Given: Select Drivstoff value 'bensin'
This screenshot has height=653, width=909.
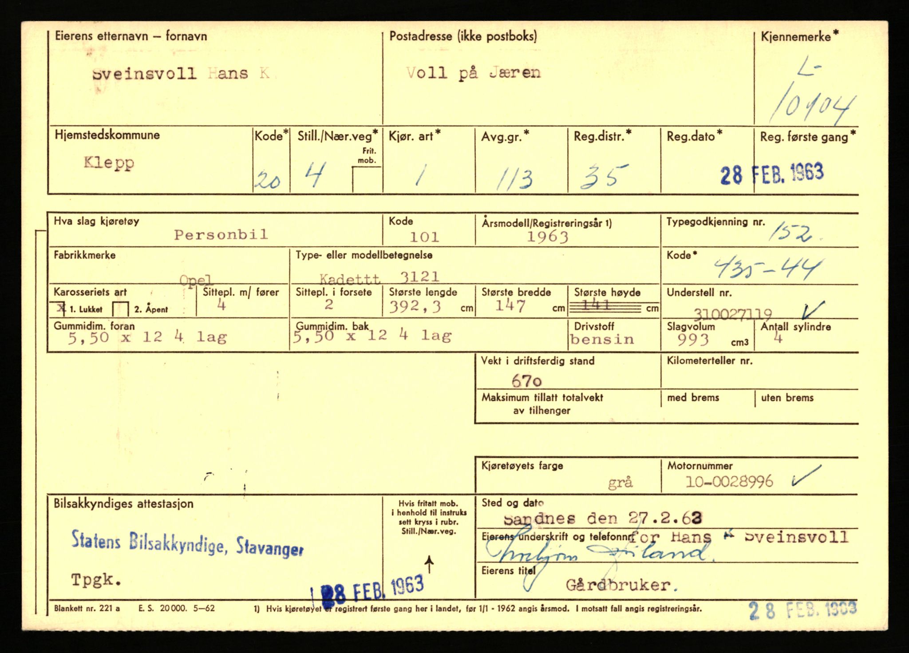Looking at the screenshot, I should tap(602, 340).
